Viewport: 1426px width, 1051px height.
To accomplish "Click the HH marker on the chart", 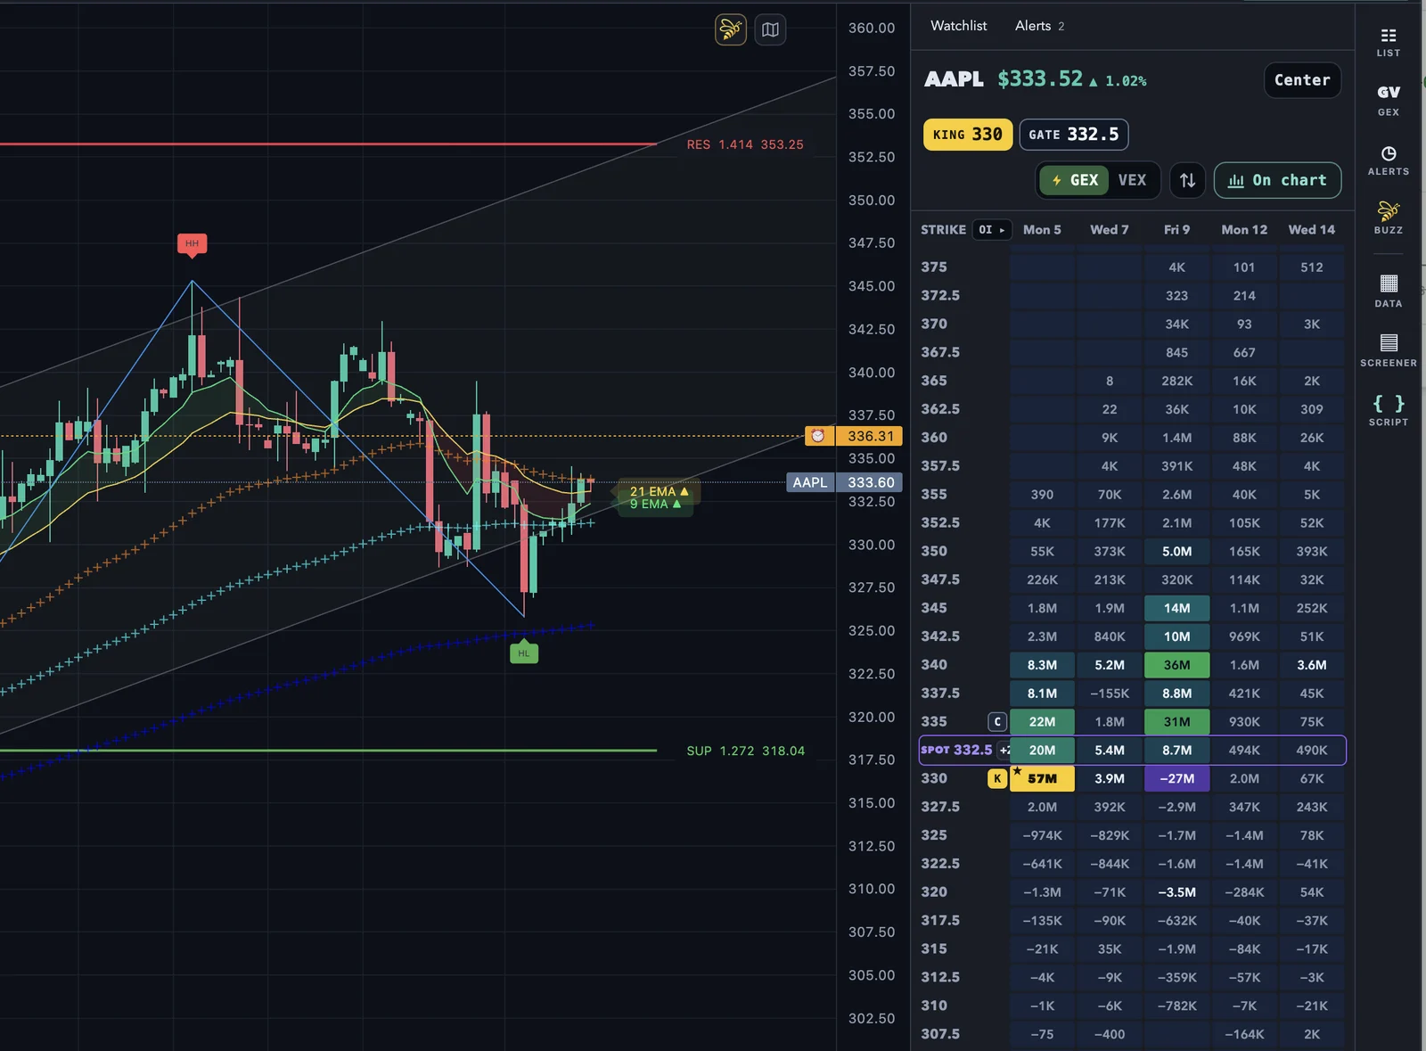I will click(192, 244).
